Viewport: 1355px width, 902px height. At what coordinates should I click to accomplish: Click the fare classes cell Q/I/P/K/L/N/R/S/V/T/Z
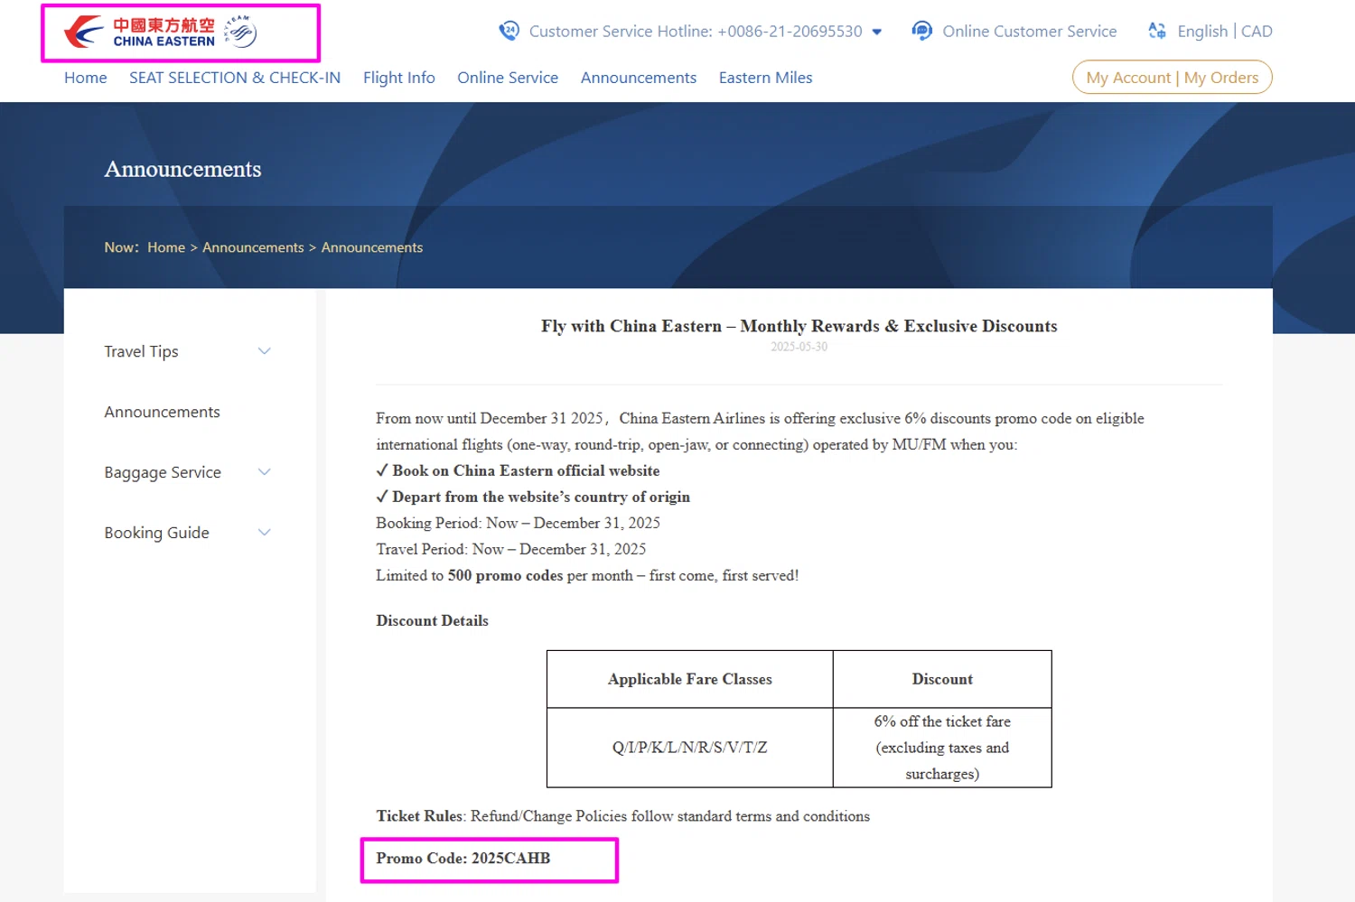tap(690, 748)
